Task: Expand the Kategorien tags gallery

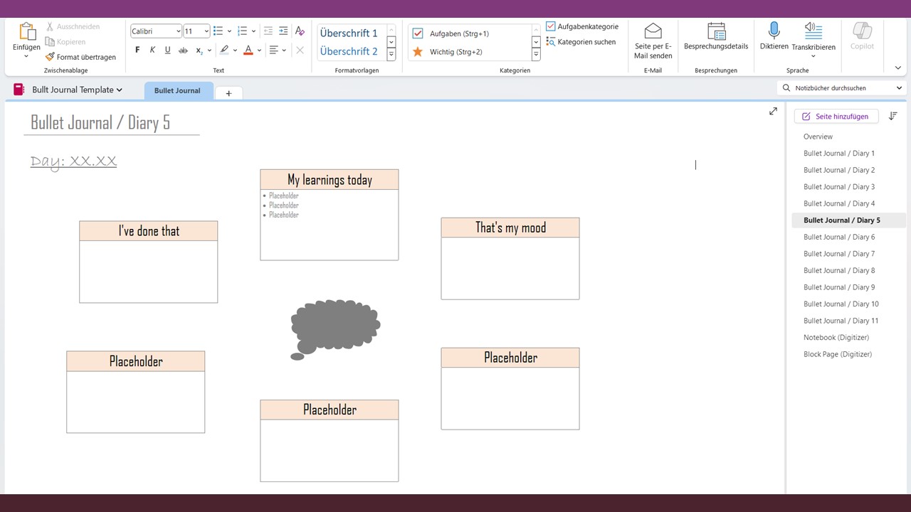Action: point(536,55)
